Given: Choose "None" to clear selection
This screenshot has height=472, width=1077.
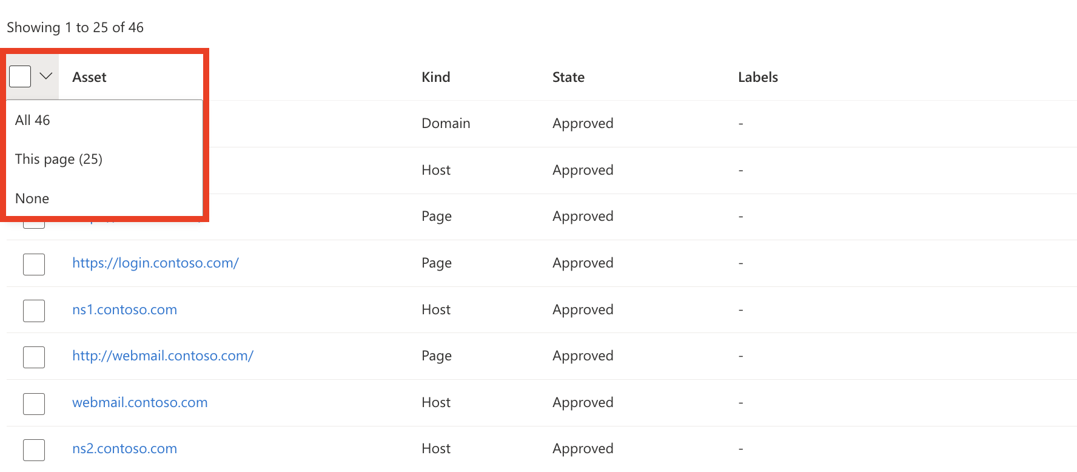Looking at the screenshot, I should click(32, 198).
